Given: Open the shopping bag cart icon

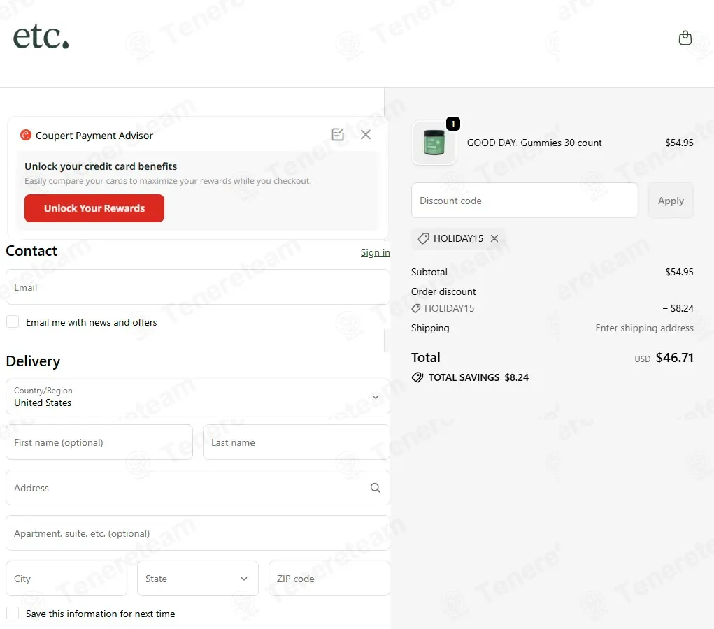Looking at the screenshot, I should [x=685, y=38].
